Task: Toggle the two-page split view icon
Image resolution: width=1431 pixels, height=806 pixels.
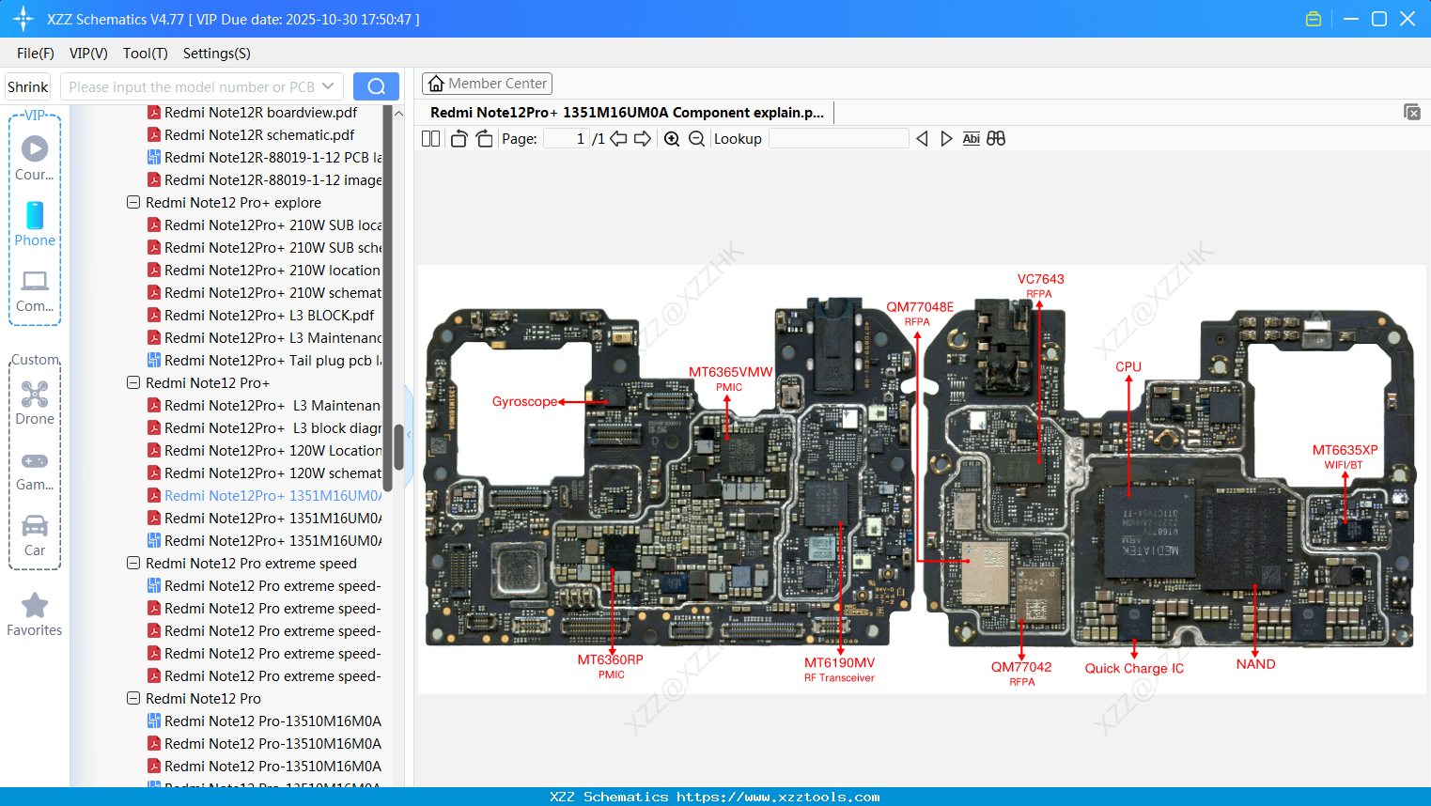Action: (x=430, y=139)
